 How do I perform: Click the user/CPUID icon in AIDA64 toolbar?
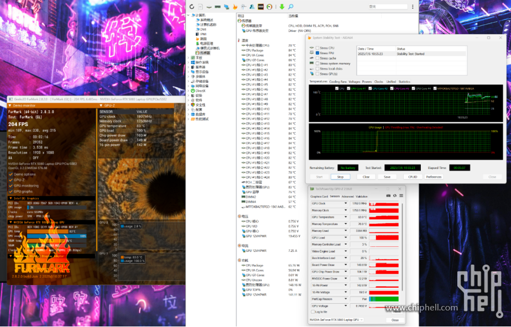point(252,7)
